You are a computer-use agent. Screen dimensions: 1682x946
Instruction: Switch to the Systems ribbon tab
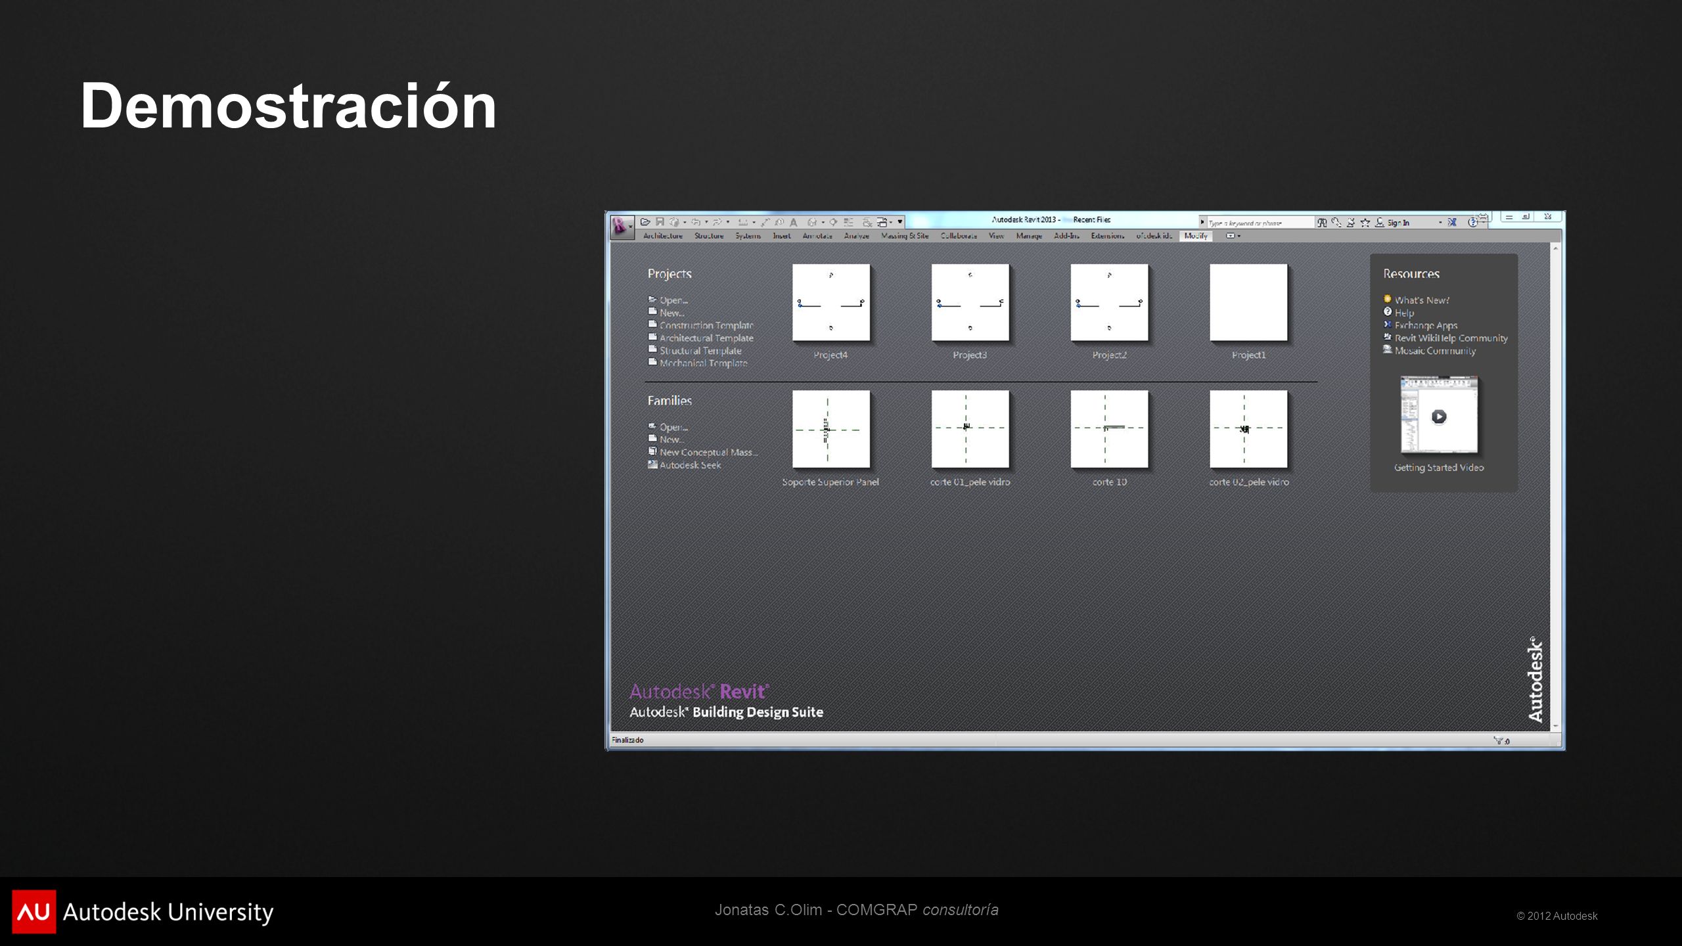click(748, 236)
